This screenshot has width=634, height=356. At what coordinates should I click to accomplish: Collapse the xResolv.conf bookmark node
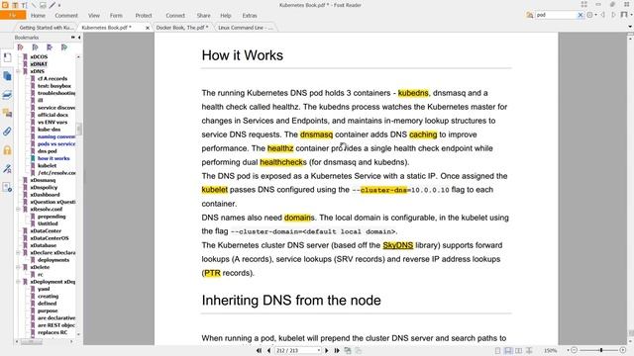[18, 209]
